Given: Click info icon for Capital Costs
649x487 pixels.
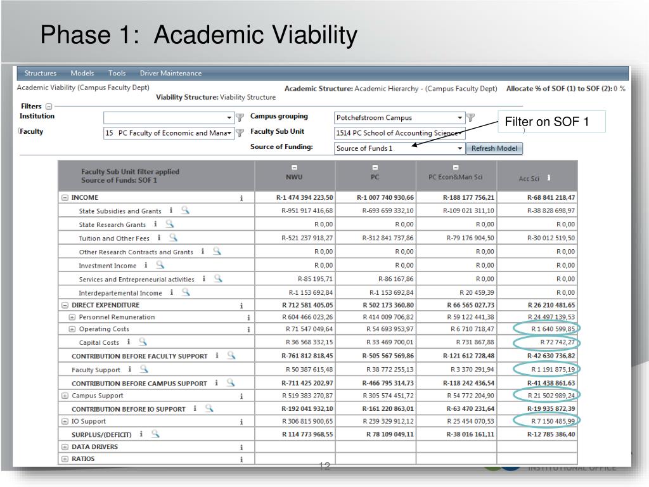Looking at the screenshot, I should pyautogui.click(x=128, y=342).
